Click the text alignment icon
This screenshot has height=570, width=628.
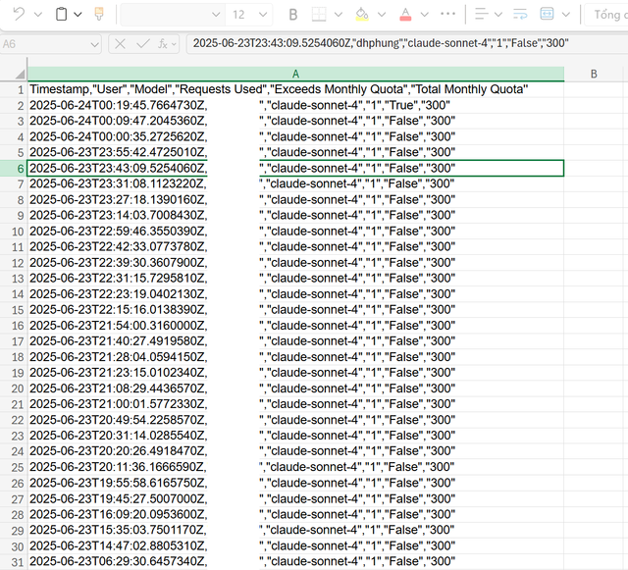(x=482, y=15)
